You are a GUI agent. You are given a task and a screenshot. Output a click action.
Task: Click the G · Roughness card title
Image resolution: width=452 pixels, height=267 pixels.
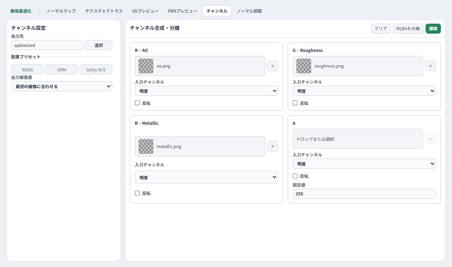pos(308,50)
